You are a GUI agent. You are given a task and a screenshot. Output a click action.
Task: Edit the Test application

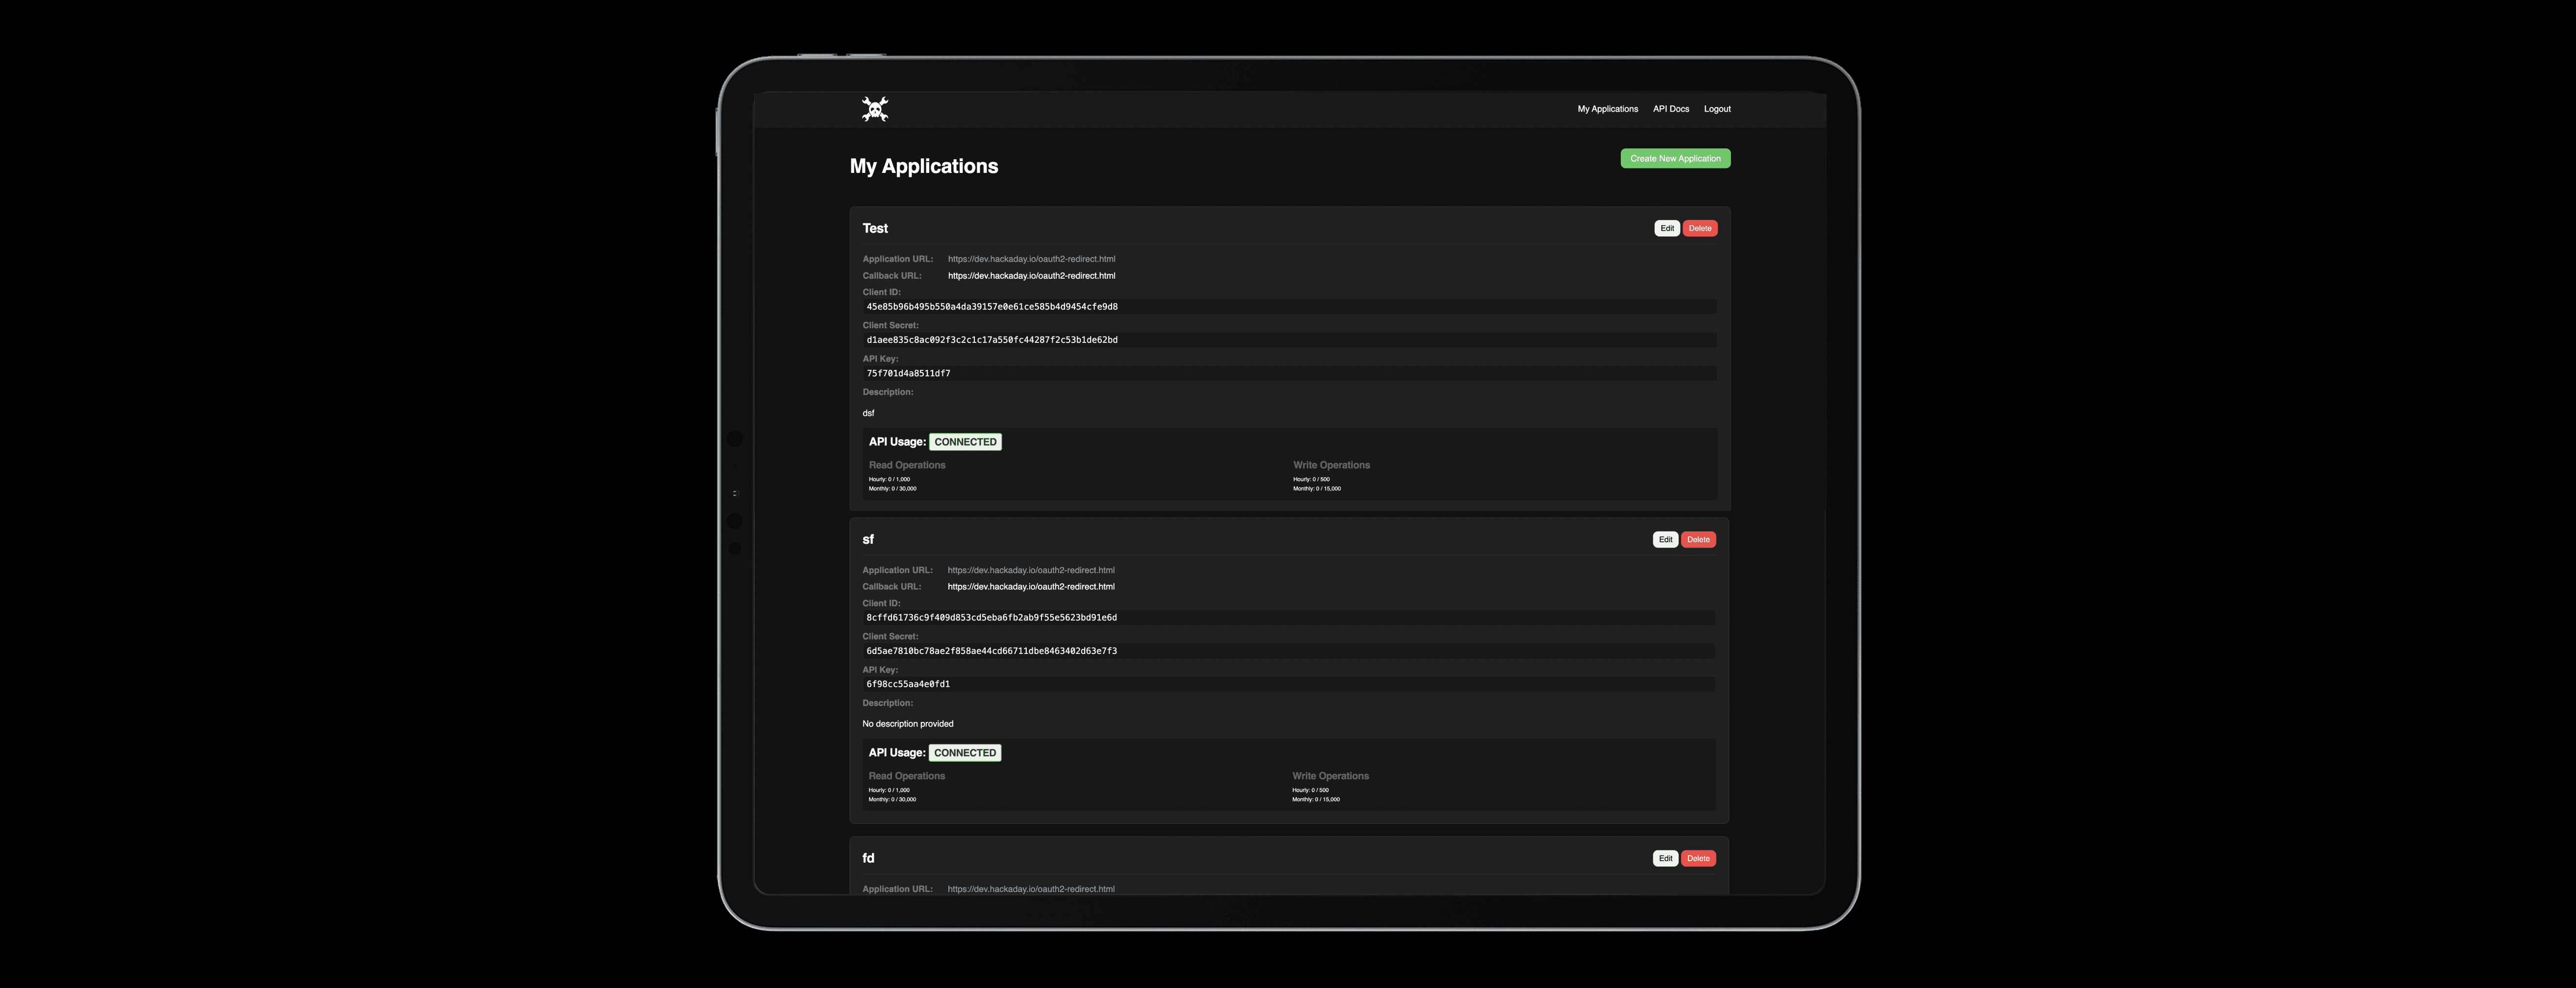click(1666, 229)
